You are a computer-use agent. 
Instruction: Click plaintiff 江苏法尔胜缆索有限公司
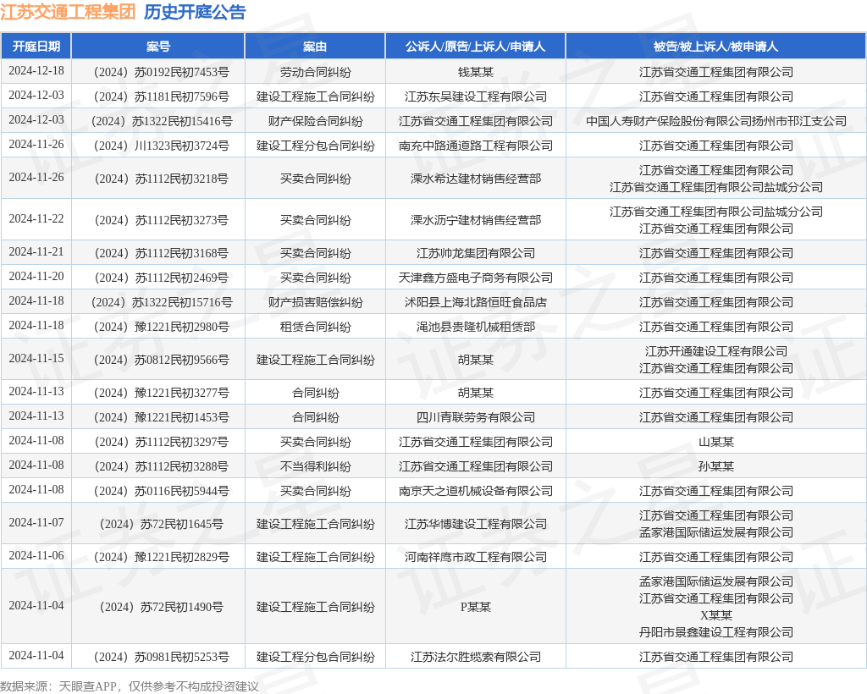(476, 657)
